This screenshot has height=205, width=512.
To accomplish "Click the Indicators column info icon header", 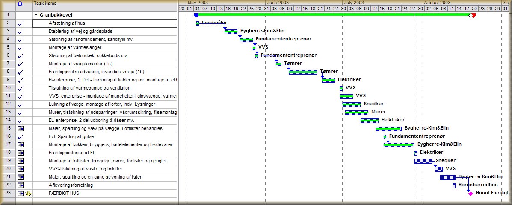I will (x=20, y=3).
